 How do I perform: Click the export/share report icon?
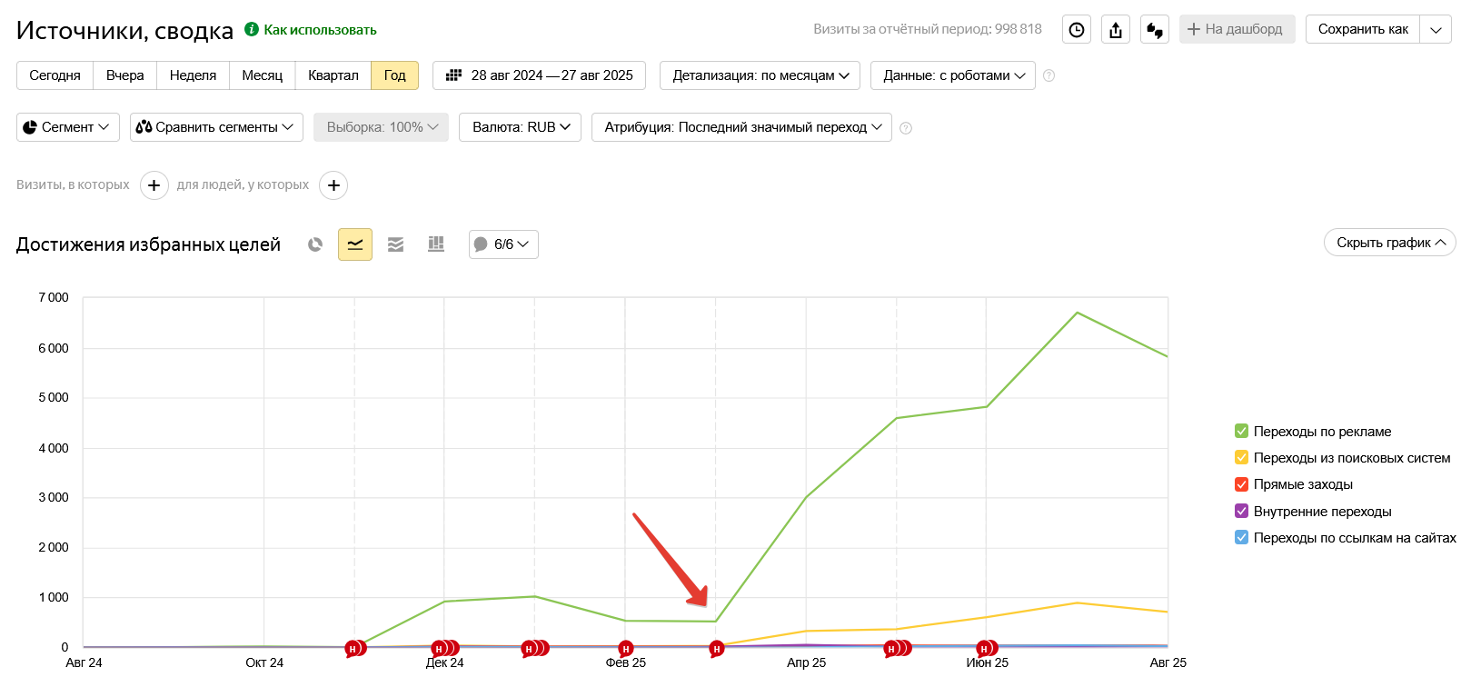point(1116,30)
